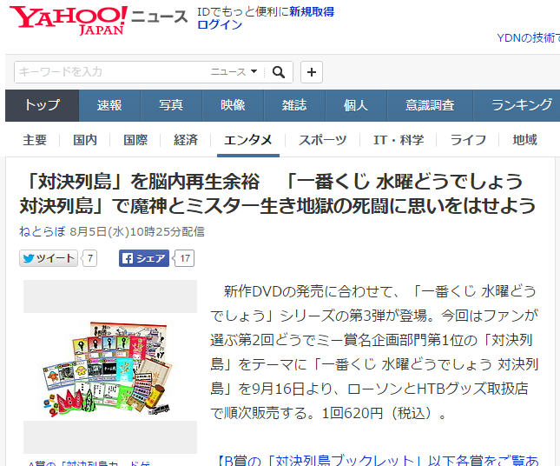
Task: Select the 意識調査 navigation tab
Action: click(430, 105)
